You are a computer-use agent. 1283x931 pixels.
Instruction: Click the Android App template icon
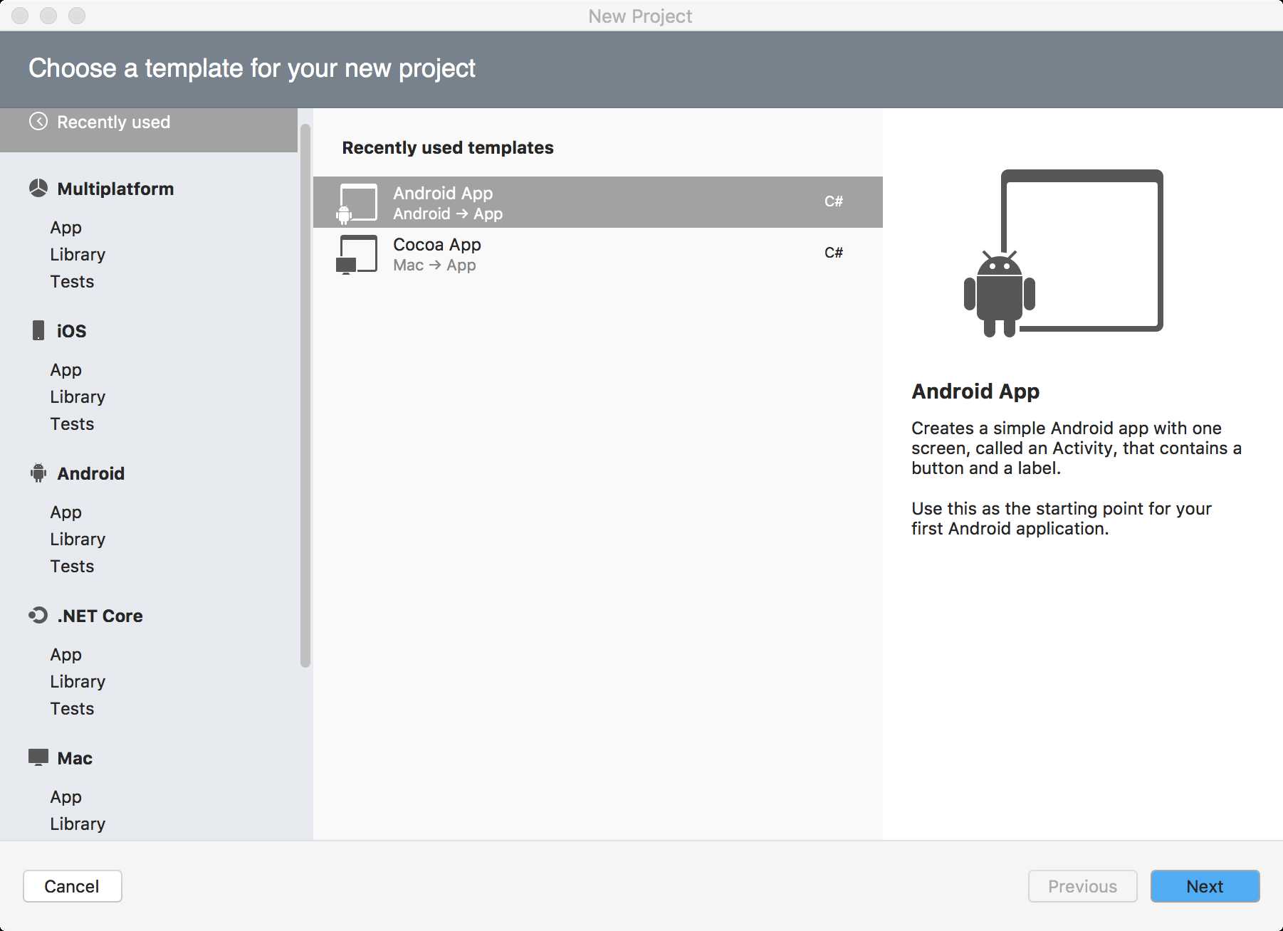tap(357, 204)
